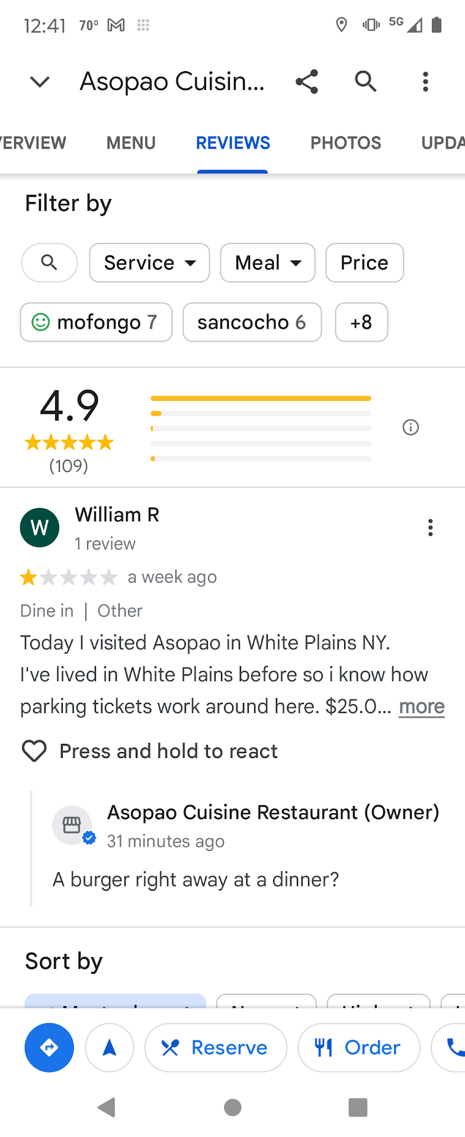Tap the blue directions icon button
The height and width of the screenshot is (1137, 465).
(x=49, y=1048)
